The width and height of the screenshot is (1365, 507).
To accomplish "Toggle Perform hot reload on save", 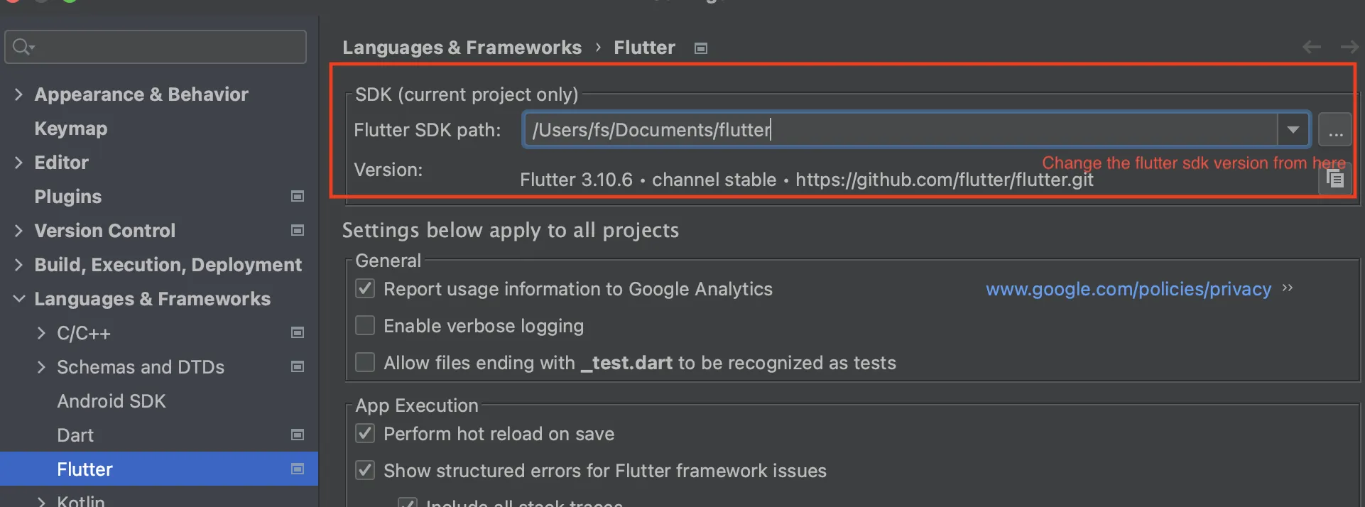I will click(x=365, y=433).
